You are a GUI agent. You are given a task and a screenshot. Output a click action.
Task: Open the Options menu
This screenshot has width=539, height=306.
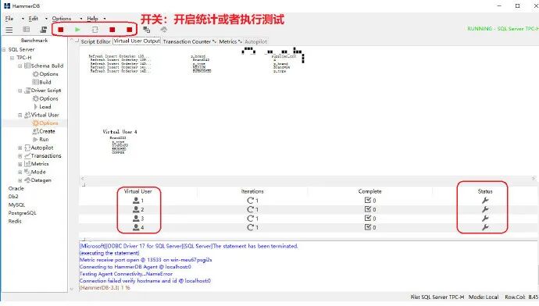62,19
